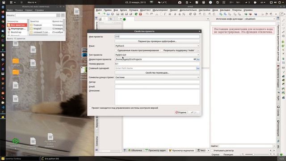
Task: Click the Номер версии field
Action: (157, 64)
